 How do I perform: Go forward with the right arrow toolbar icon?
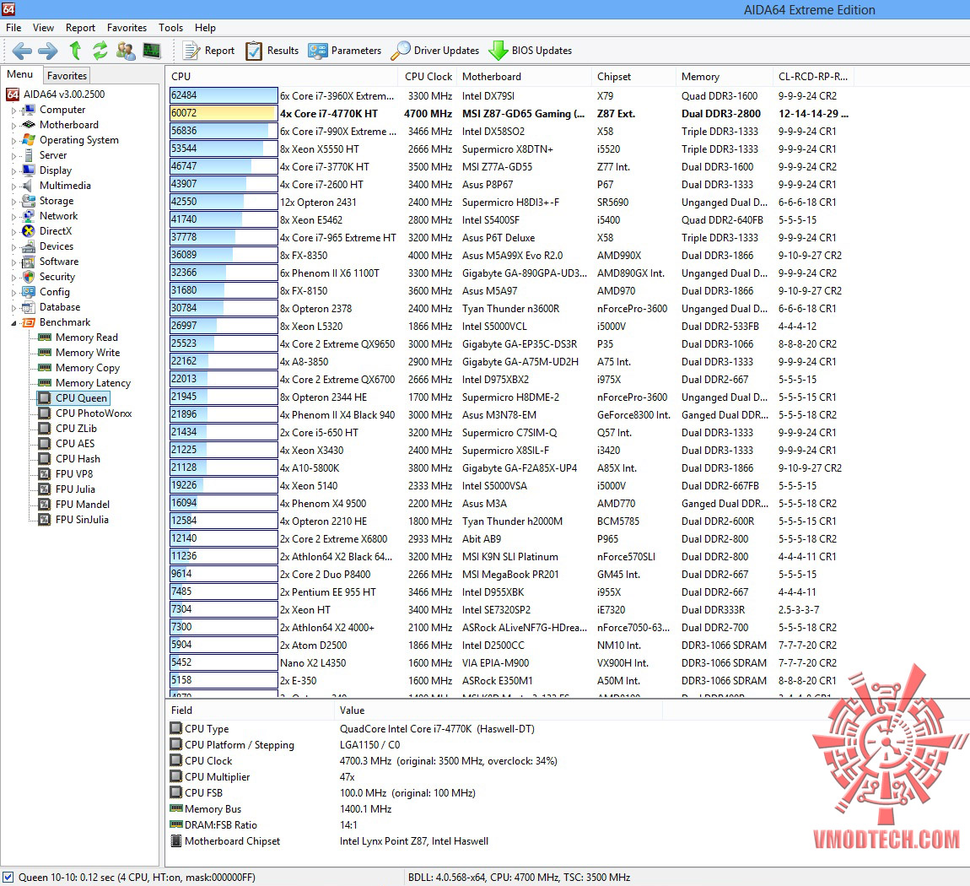click(x=47, y=51)
